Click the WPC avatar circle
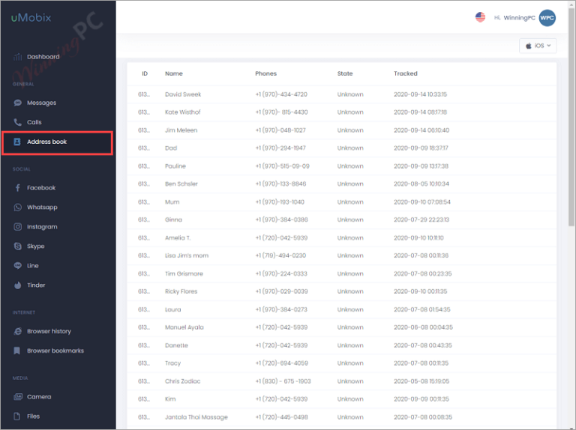The height and width of the screenshot is (430, 576). pyautogui.click(x=547, y=18)
